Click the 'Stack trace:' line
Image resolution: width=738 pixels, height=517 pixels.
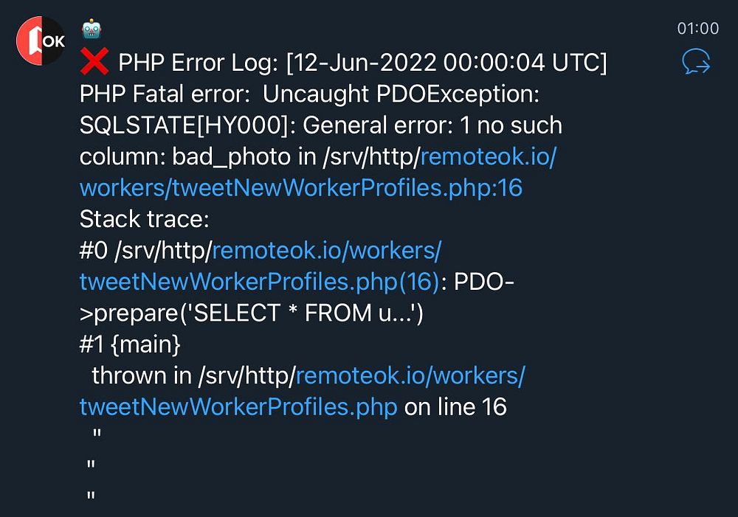point(144,219)
